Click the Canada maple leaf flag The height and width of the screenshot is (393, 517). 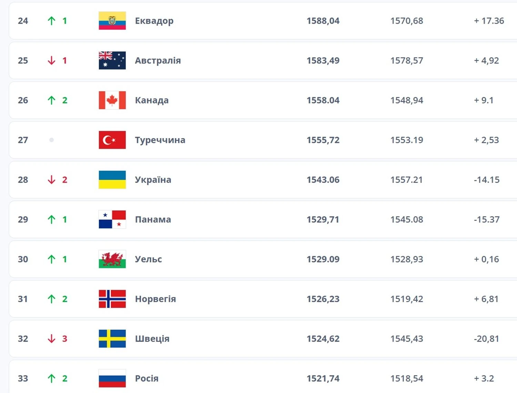[x=112, y=100]
